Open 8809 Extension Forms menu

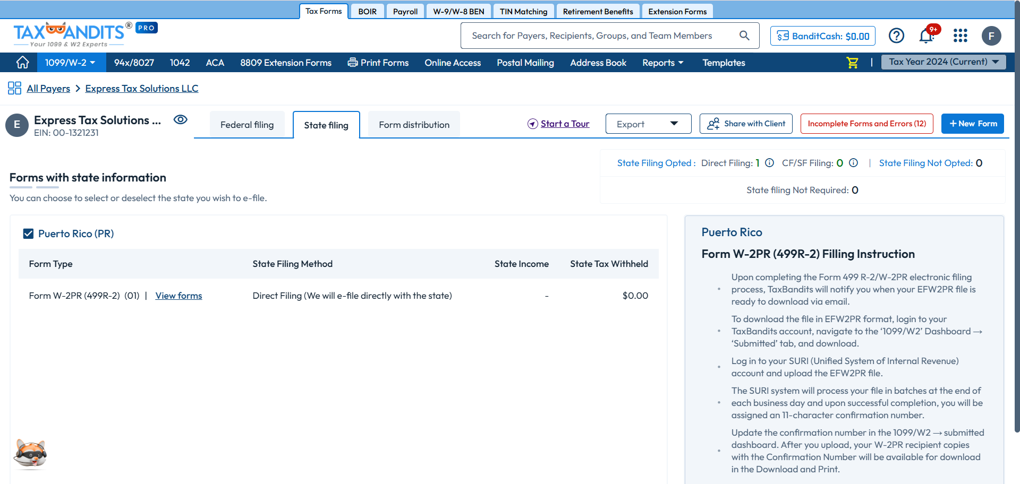[286, 63]
